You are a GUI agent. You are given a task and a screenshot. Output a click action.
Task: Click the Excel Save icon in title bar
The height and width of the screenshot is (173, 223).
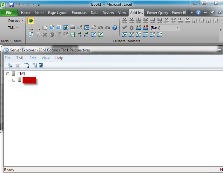point(11,5)
